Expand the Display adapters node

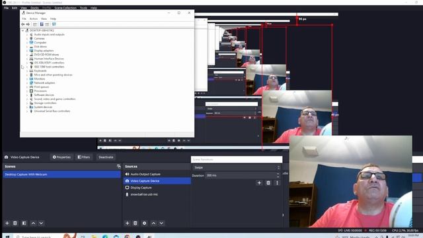click(x=27, y=51)
